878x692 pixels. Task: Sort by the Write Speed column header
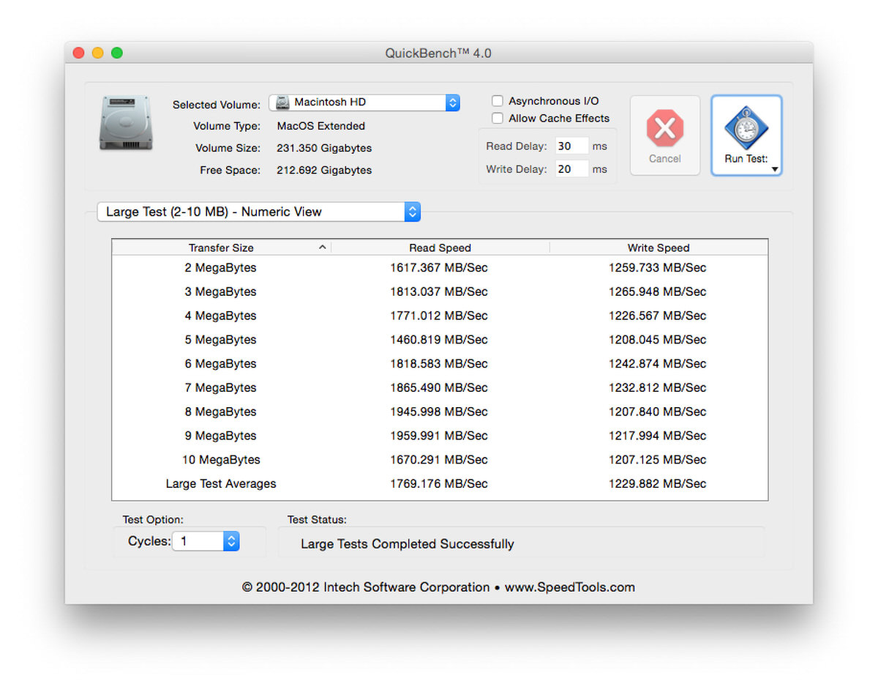[x=658, y=248]
